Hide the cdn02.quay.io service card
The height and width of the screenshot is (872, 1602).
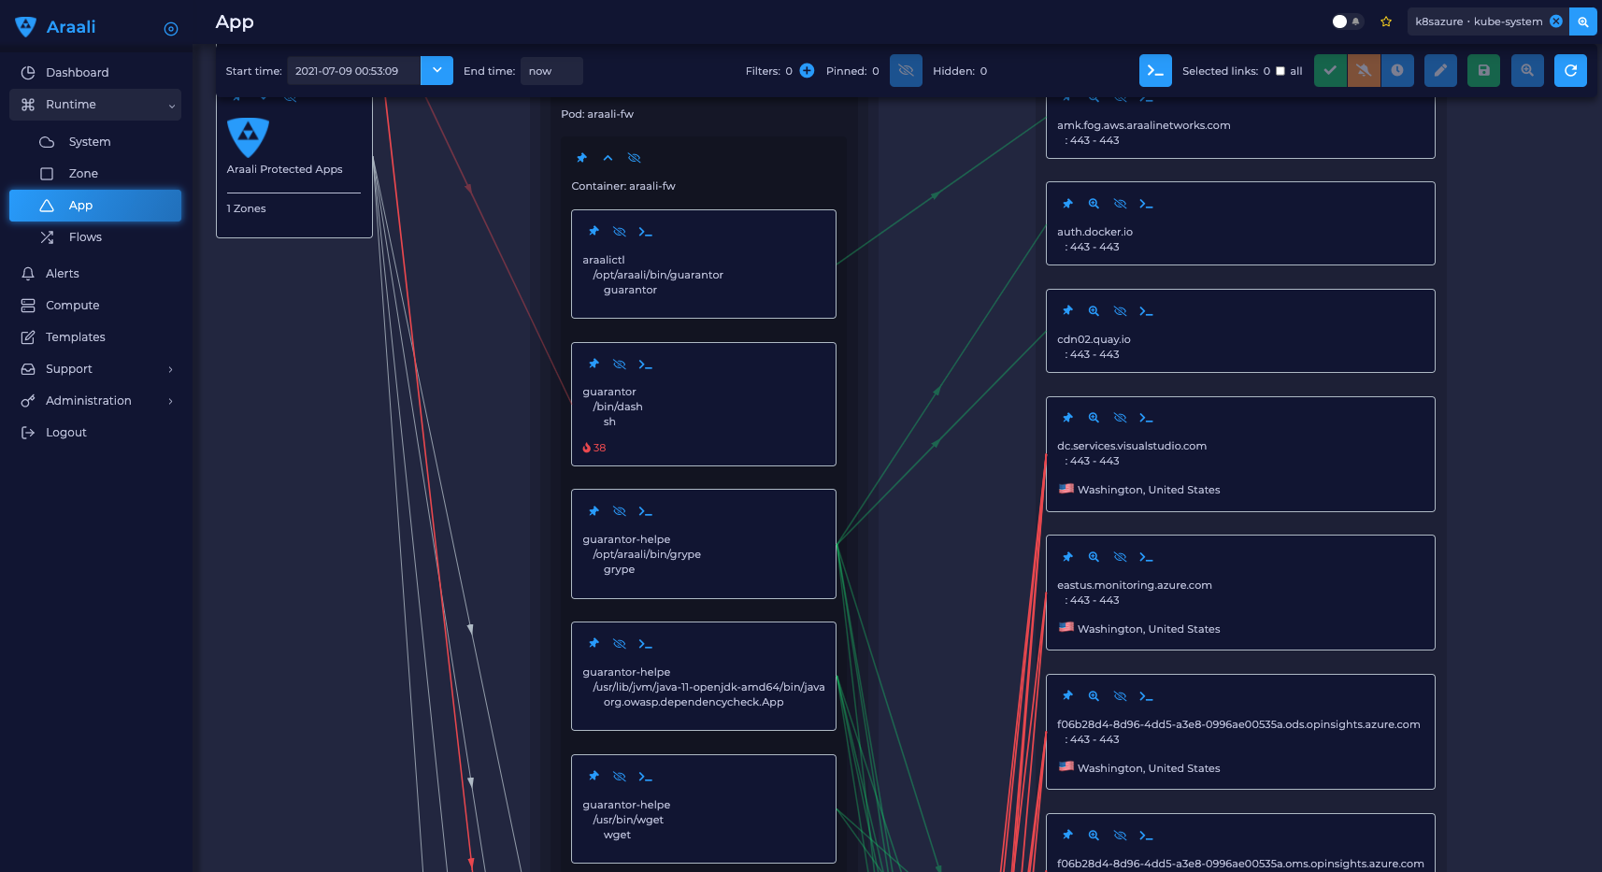(x=1120, y=311)
